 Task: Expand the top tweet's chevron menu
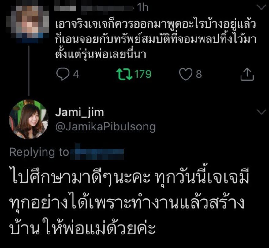[261, 7]
